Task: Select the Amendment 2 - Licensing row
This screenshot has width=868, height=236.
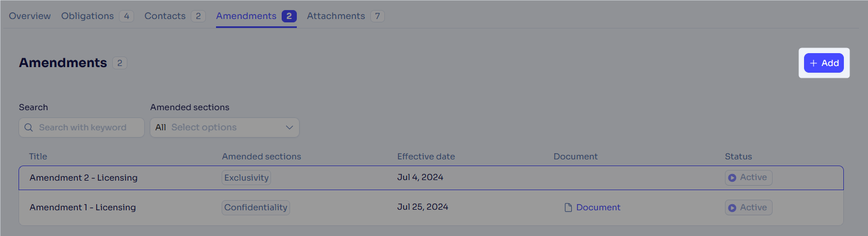Action: click(84, 178)
